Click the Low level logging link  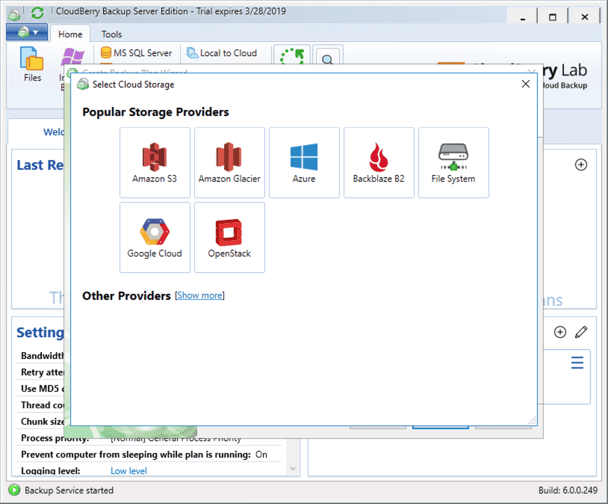tap(128, 470)
